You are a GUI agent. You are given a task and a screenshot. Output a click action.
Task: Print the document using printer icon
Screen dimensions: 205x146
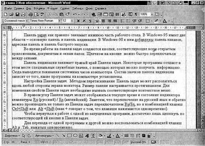click(31, 14)
